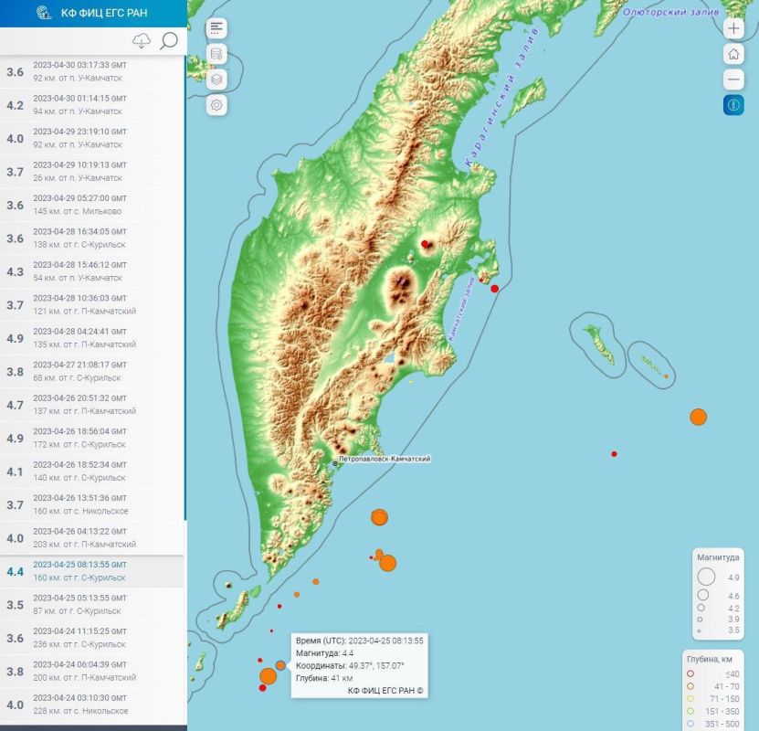Select the 3.6 event near с. Мильково

pos(92,206)
